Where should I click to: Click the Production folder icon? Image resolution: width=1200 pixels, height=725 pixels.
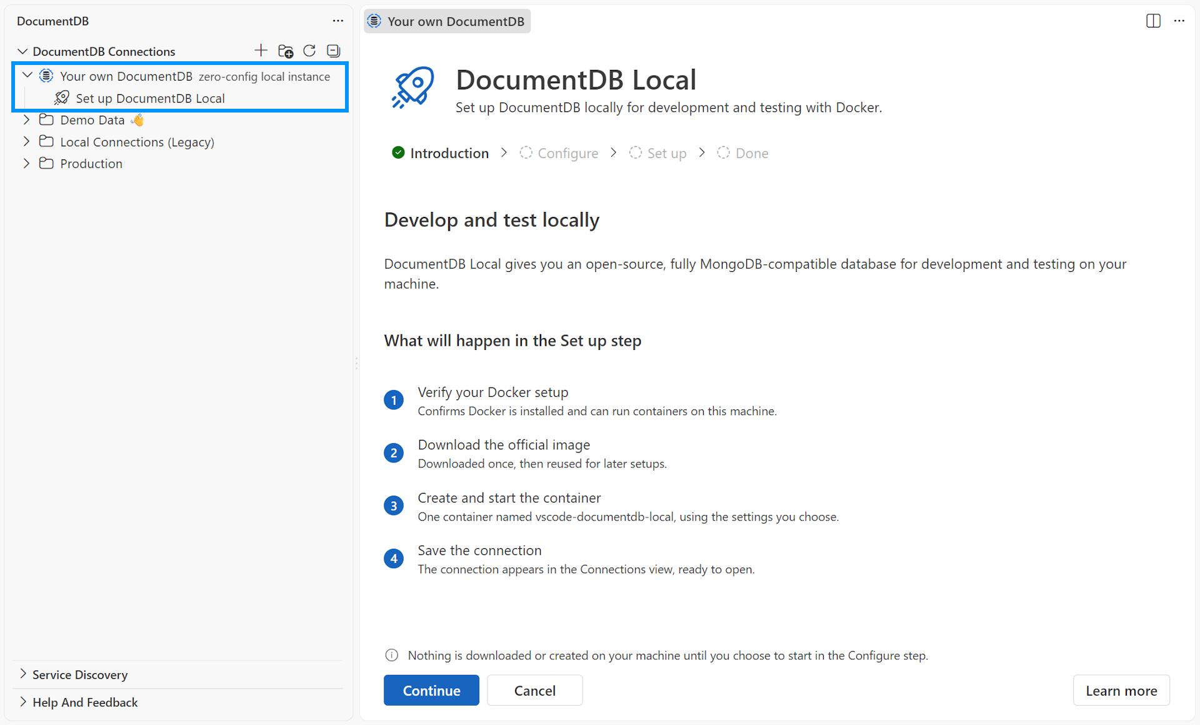click(46, 163)
